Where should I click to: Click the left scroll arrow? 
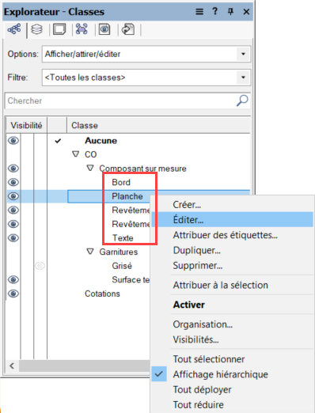pyautogui.click(x=12, y=366)
